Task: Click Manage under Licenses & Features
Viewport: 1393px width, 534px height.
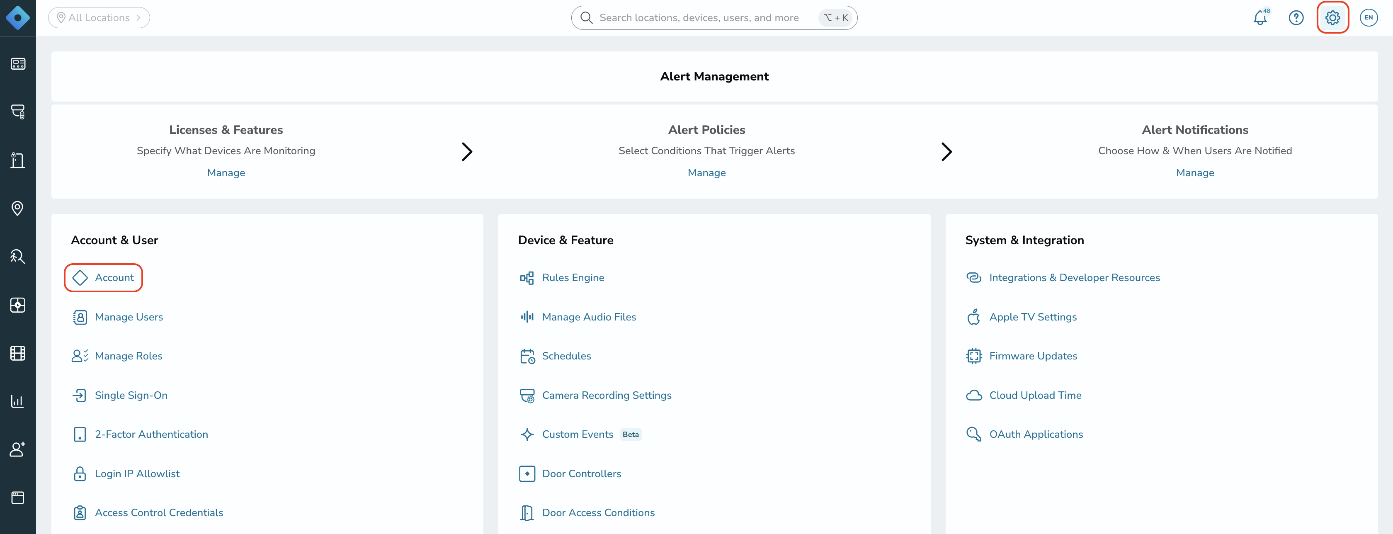Action: tap(226, 172)
